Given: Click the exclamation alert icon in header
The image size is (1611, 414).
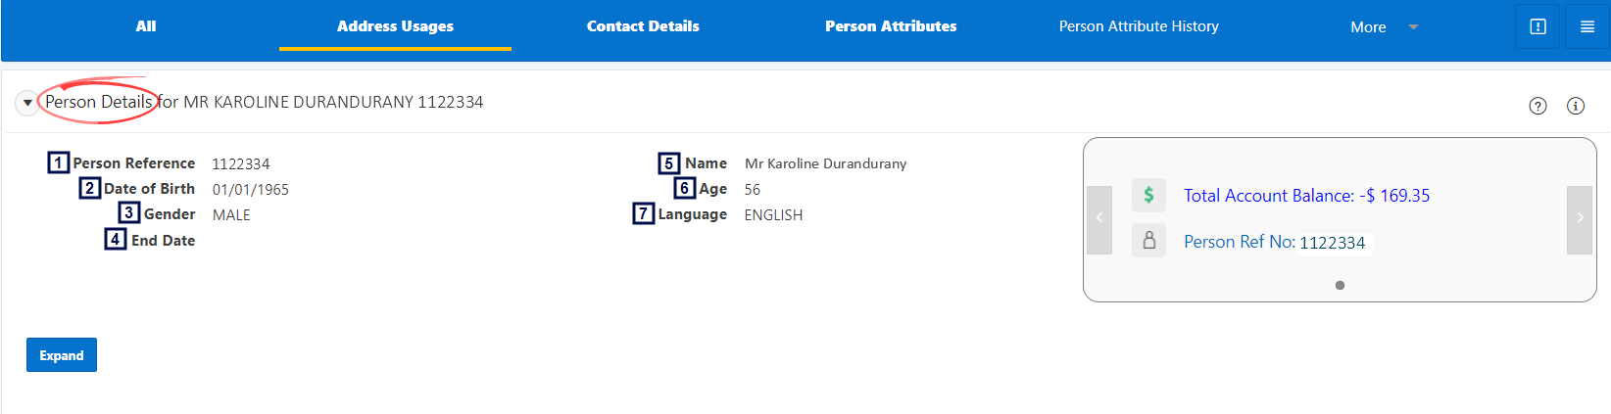Looking at the screenshot, I should [x=1538, y=26].
